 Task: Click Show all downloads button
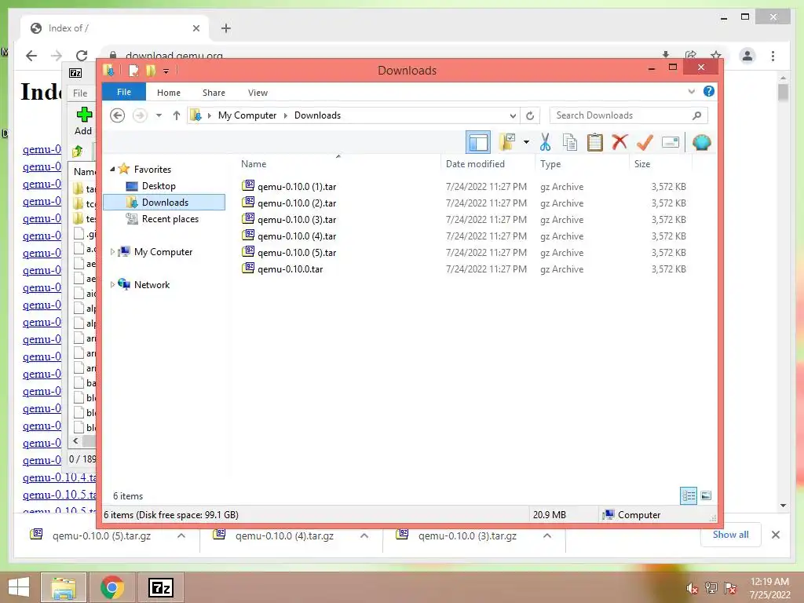730,535
